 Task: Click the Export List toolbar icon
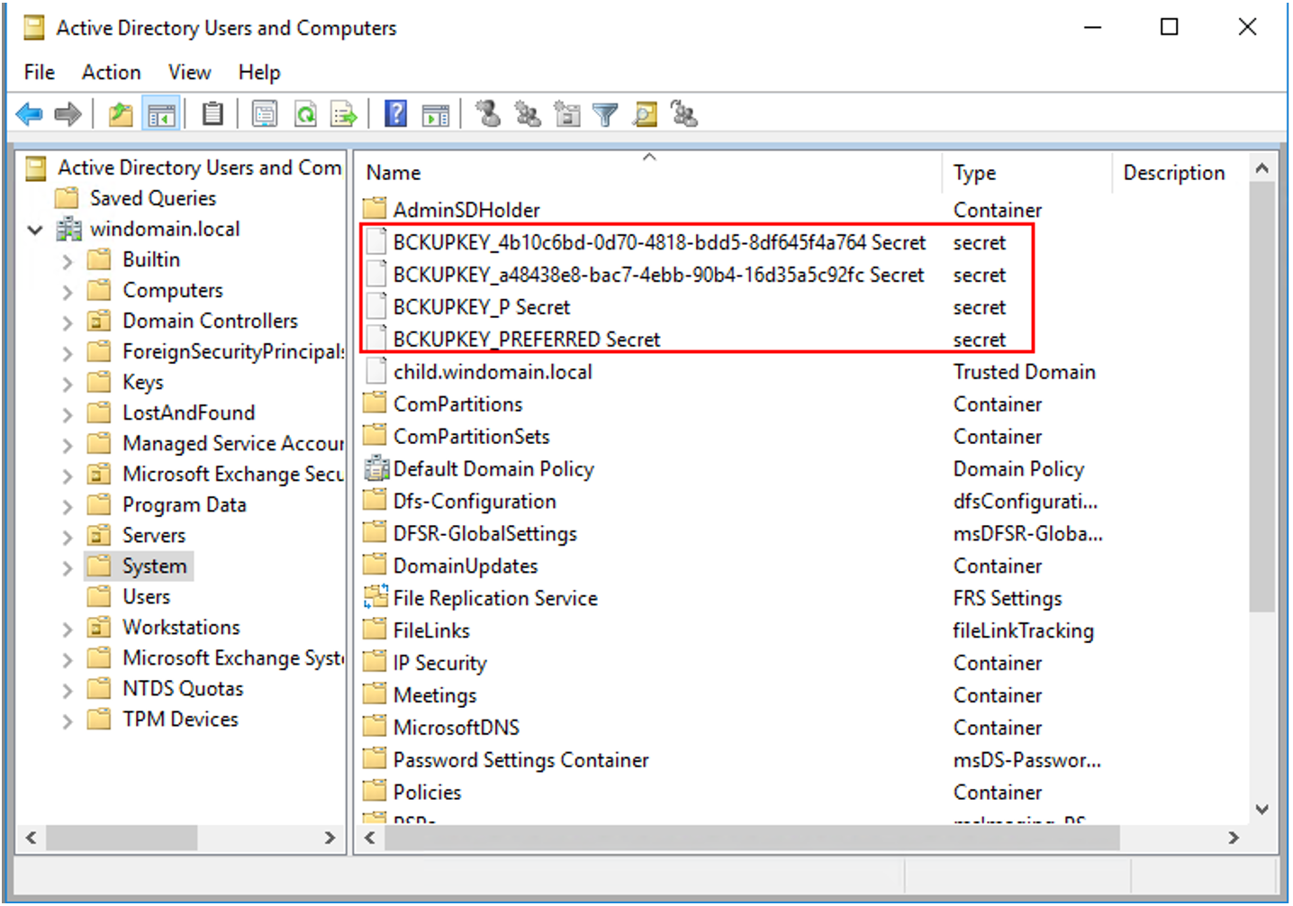[344, 114]
